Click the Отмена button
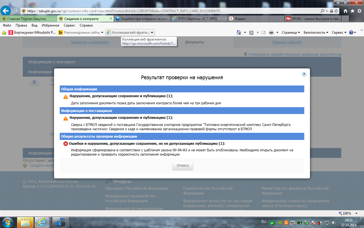 pos(183,166)
